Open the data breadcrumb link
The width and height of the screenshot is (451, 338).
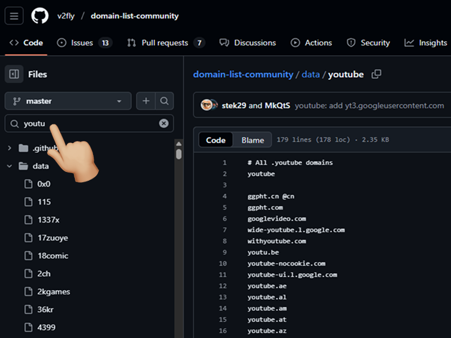pyautogui.click(x=311, y=74)
